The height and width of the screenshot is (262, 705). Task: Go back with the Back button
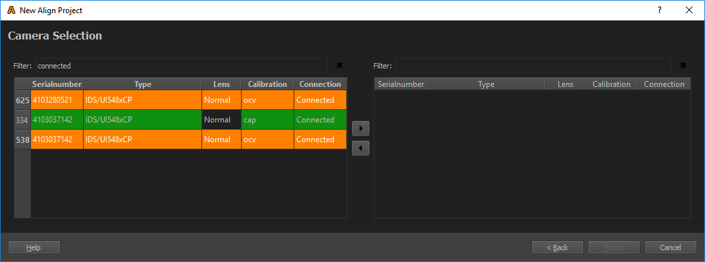click(558, 247)
